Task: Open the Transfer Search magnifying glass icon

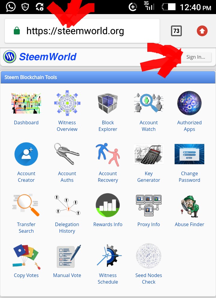Action: point(26,205)
